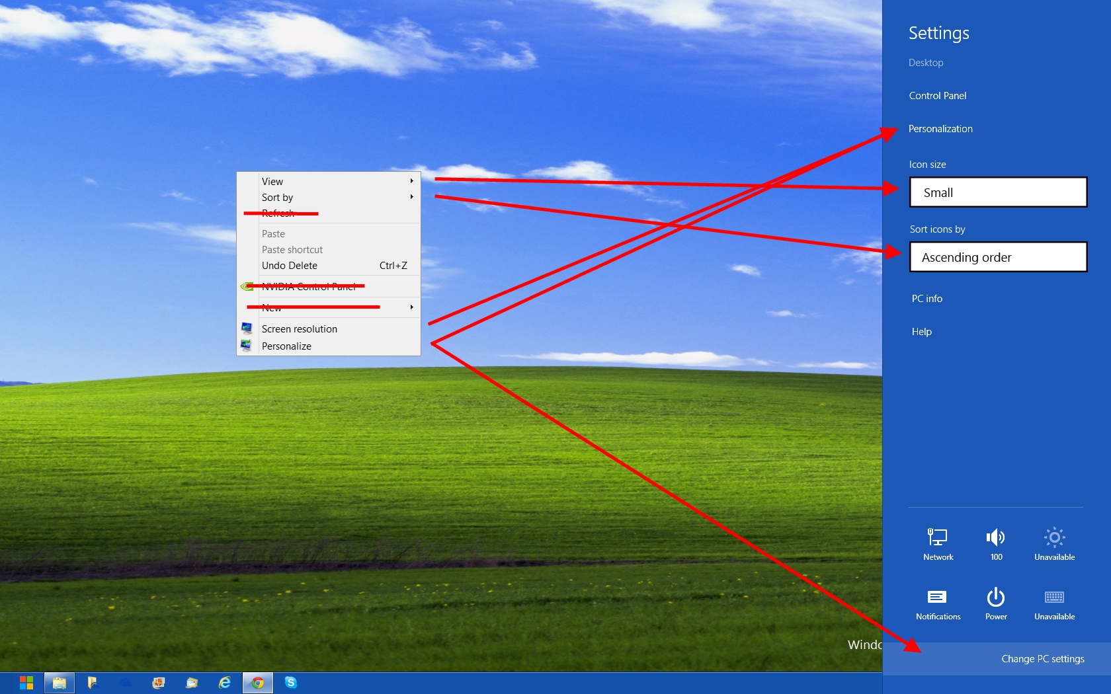Open Network settings in the Settings charm
This screenshot has width=1111, height=694.
point(937,542)
